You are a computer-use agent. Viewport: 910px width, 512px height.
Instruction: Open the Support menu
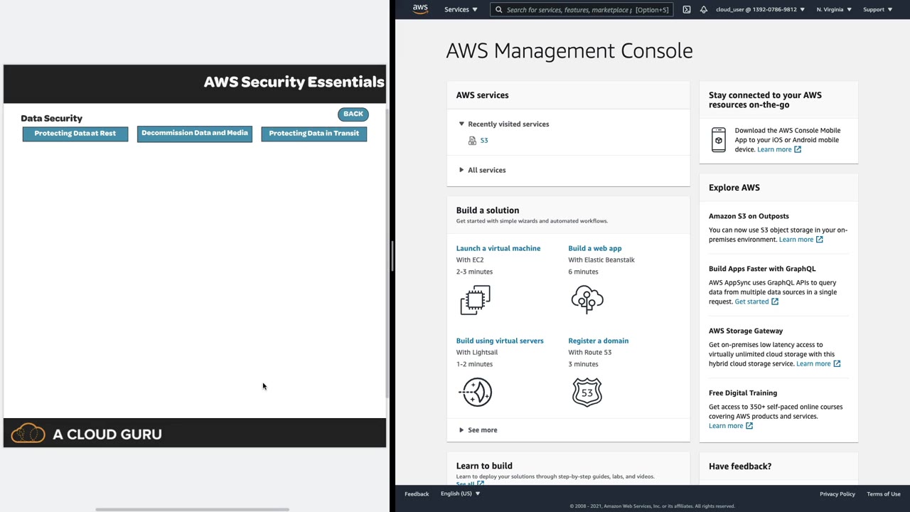pyautogui.click(x=877, y=10)
